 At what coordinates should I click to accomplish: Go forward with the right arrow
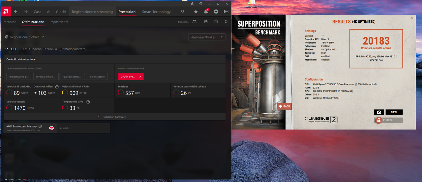pos(26,11)
